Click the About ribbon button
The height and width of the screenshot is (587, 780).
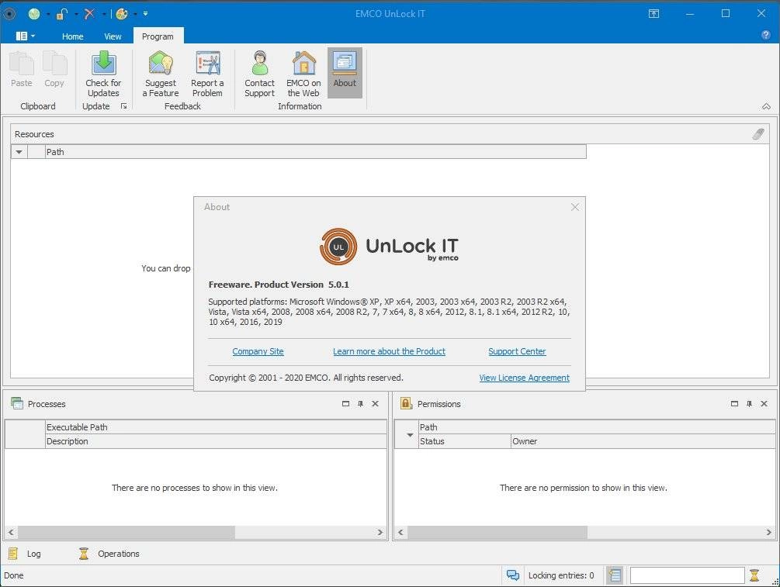coord(345,73)
